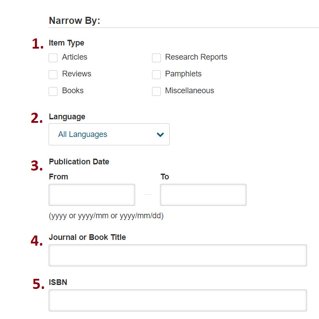The width and height of the screenshot is (319, 319).
Task: Click the From label above the date field
Action: [x=58, y=177]
